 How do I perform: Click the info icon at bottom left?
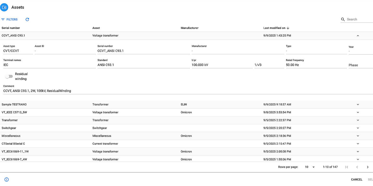pos(7,180)
